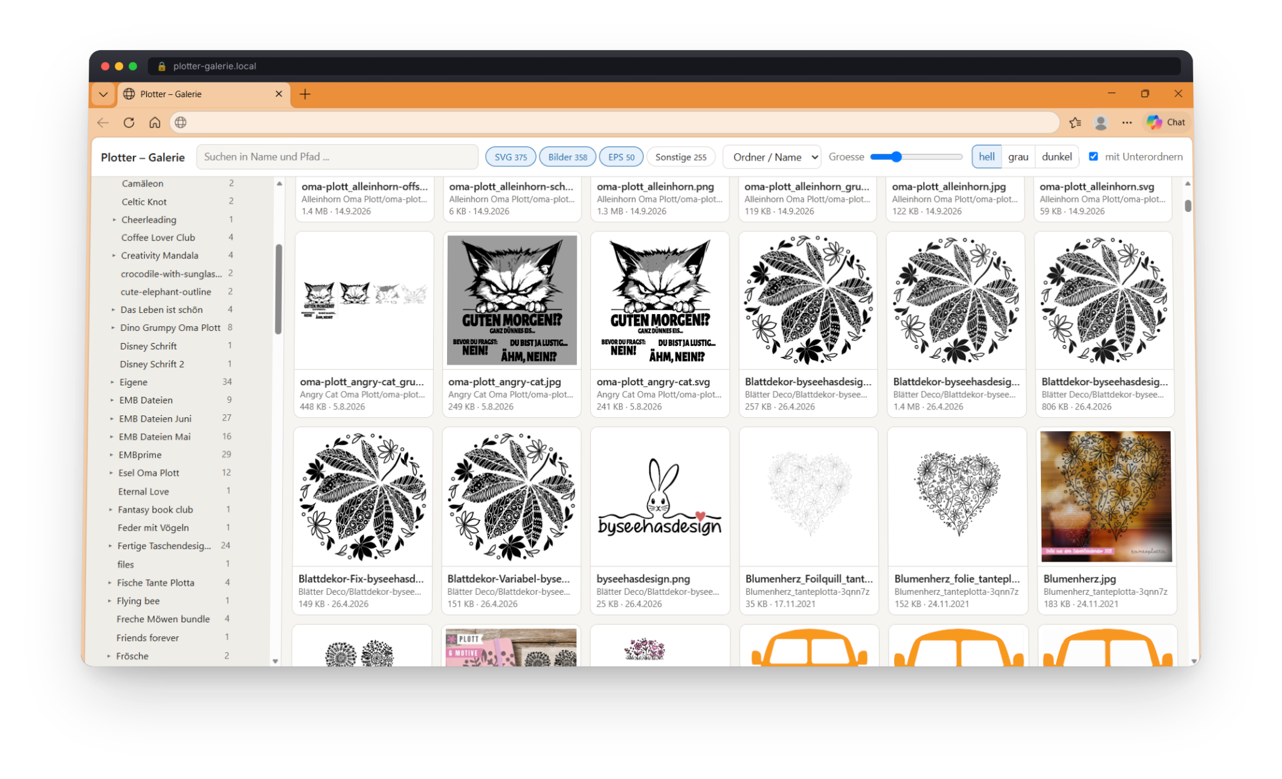Open the browser profile avatar

1101,123
